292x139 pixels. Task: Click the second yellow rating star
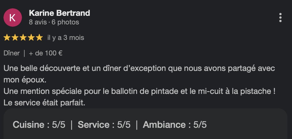15,38
